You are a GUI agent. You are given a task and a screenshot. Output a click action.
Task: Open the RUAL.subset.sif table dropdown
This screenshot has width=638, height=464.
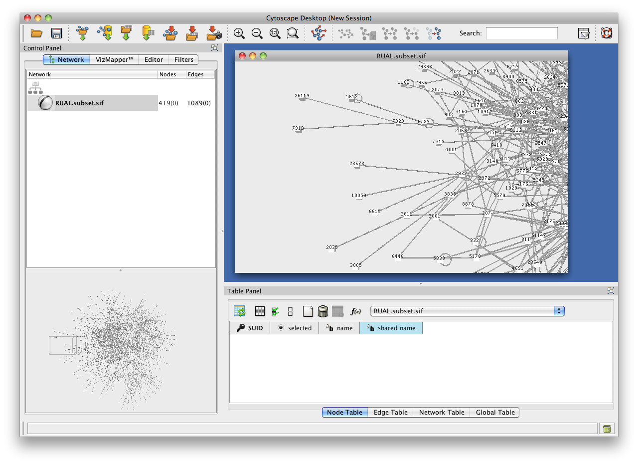559,311
